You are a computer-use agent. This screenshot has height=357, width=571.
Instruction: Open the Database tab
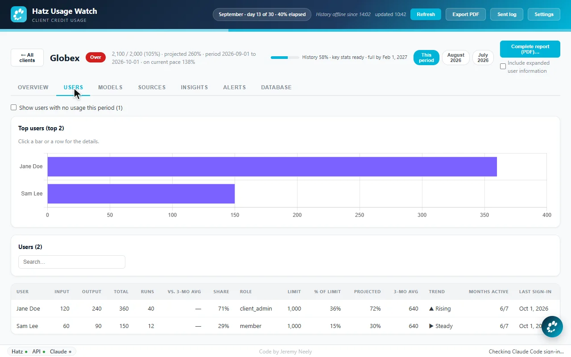(276, 87)
